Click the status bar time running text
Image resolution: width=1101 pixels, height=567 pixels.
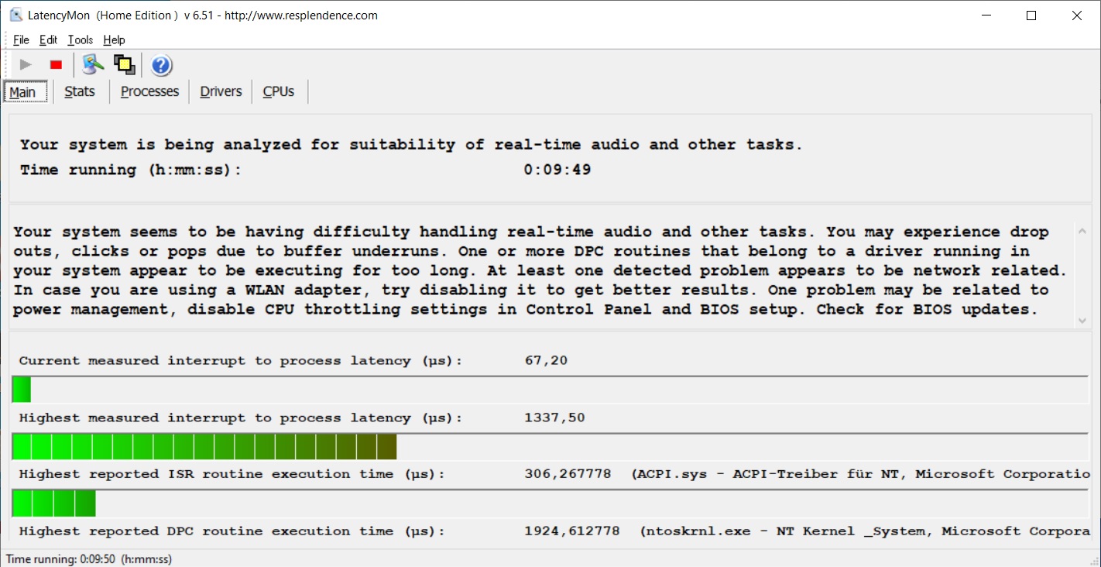89,558
